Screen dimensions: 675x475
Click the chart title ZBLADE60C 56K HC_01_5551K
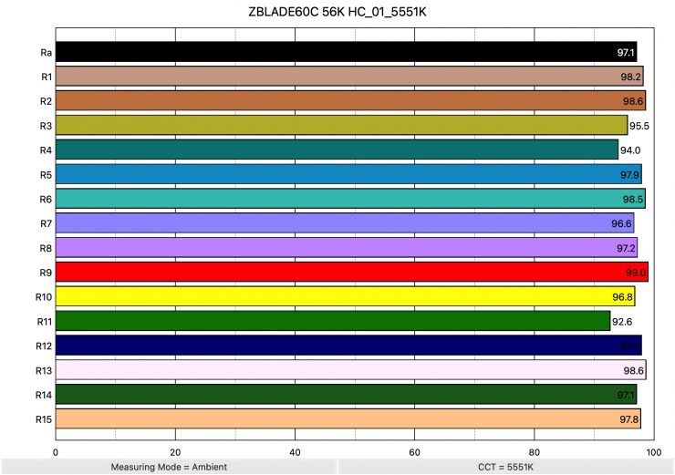coord(337,13)
